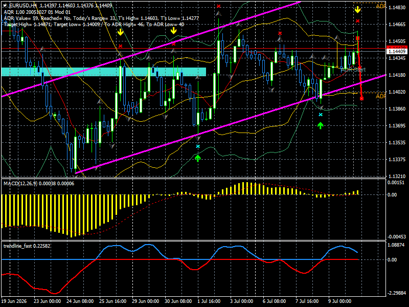Select the leftmost yellow down arrow on the chart

[120, 32]
